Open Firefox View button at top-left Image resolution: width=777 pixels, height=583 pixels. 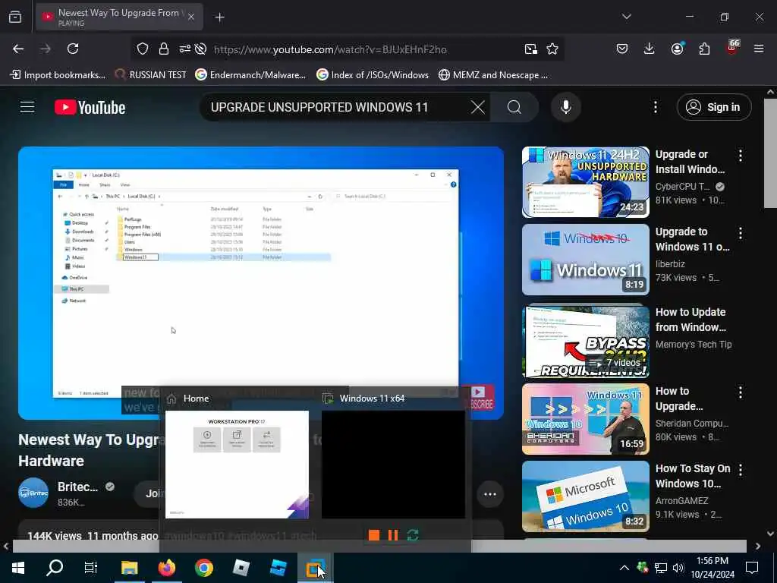pyautogui.click(x=15, y=17)
